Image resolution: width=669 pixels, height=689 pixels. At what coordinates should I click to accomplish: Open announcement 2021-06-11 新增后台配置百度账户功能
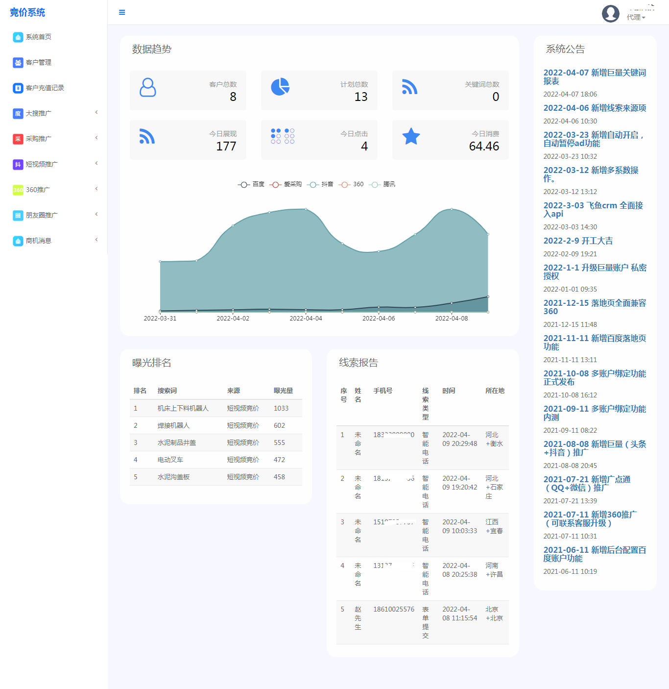[x=595, y=554]
